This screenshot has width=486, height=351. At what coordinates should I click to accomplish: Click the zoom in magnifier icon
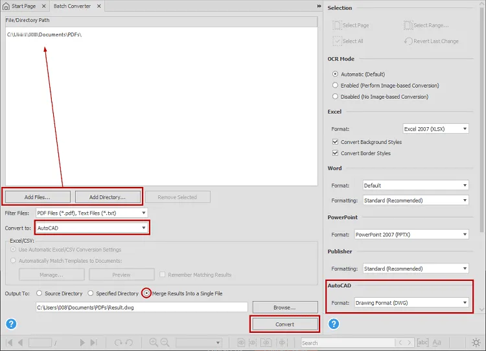point(154,343)
